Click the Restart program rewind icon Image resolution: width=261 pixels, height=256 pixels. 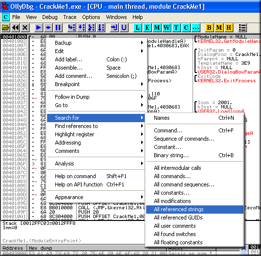[x=16, y=27]
